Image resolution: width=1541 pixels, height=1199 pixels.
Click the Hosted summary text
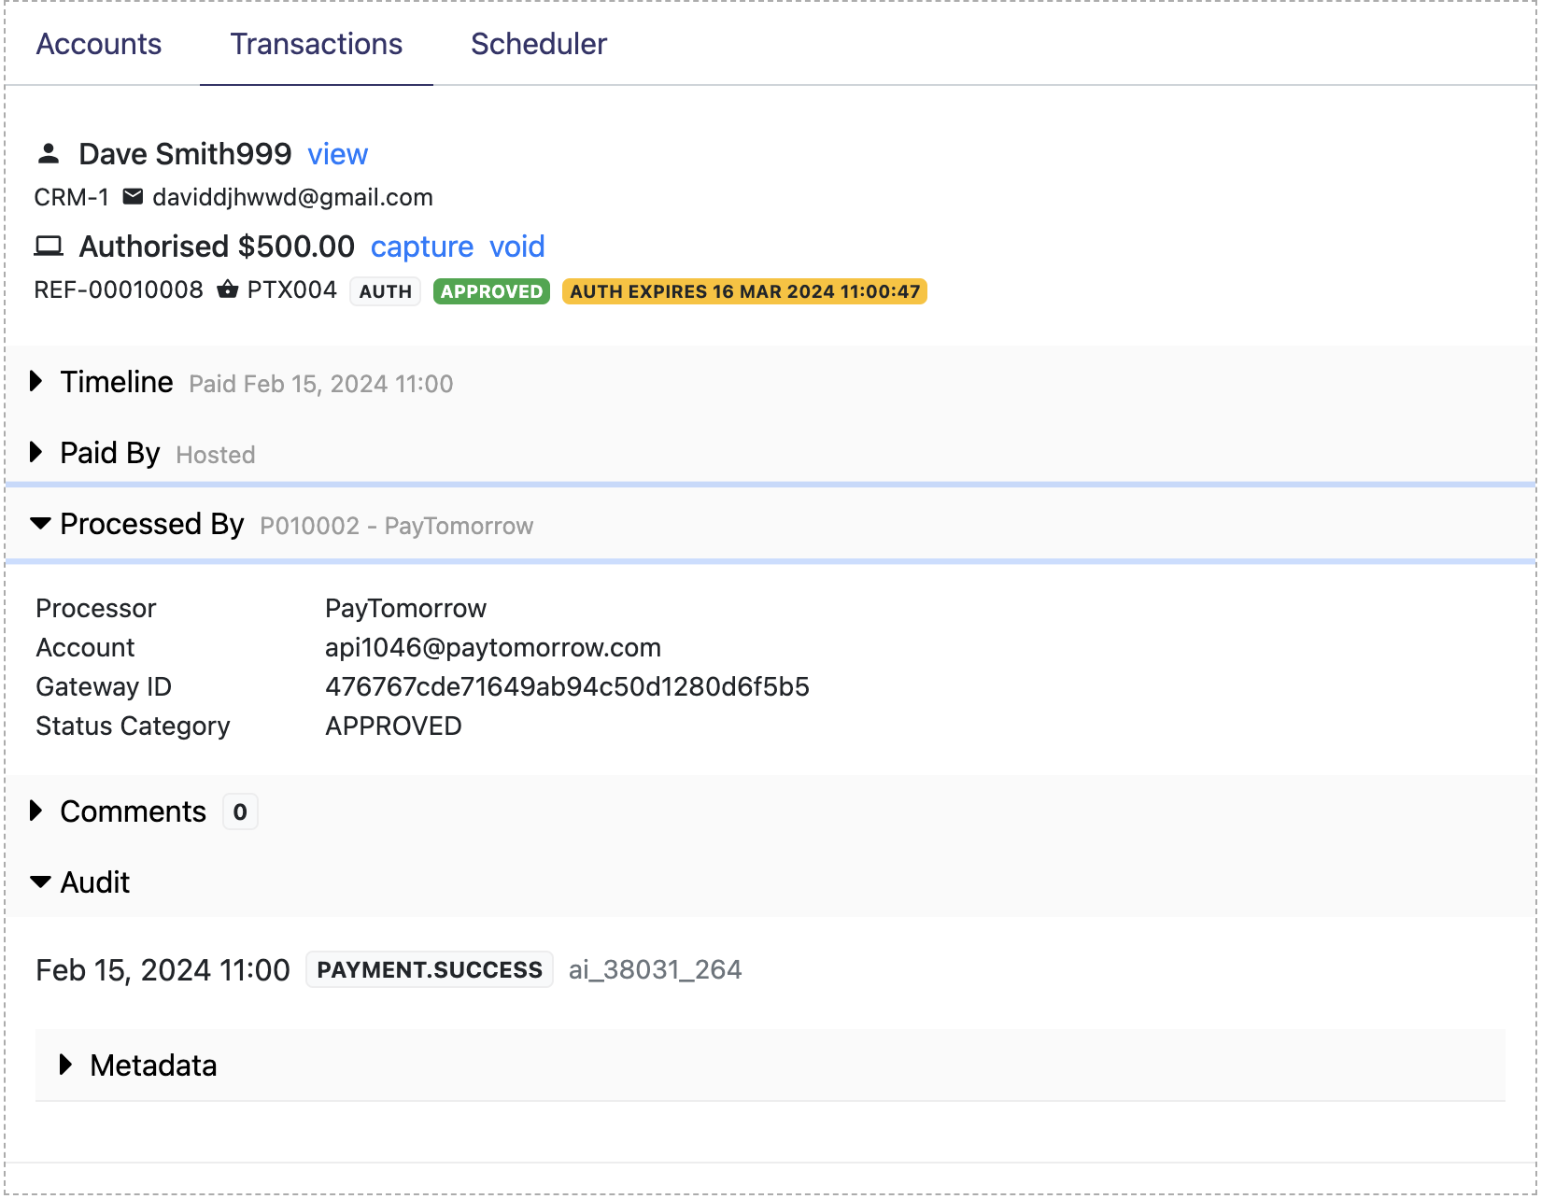pyautogui.click(x=216, y=455)
